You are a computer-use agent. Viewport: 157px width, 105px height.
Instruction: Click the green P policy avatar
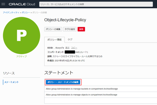click(x=21, y=35)
